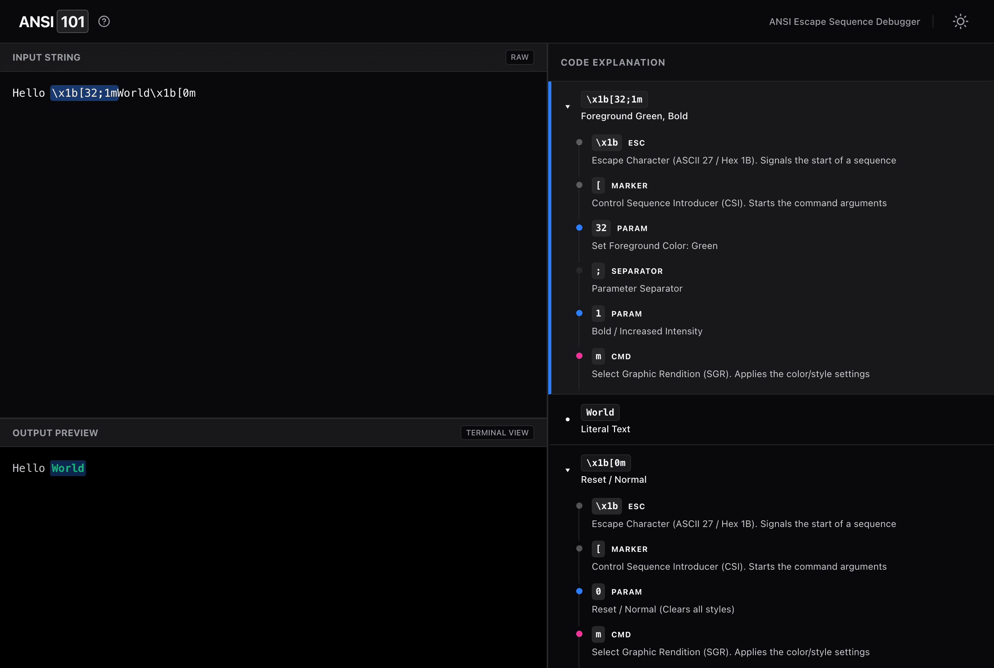This screenshot has width=994, height=668.
Task: Click 'Hello' in the output preview
Action: (28, 468)
